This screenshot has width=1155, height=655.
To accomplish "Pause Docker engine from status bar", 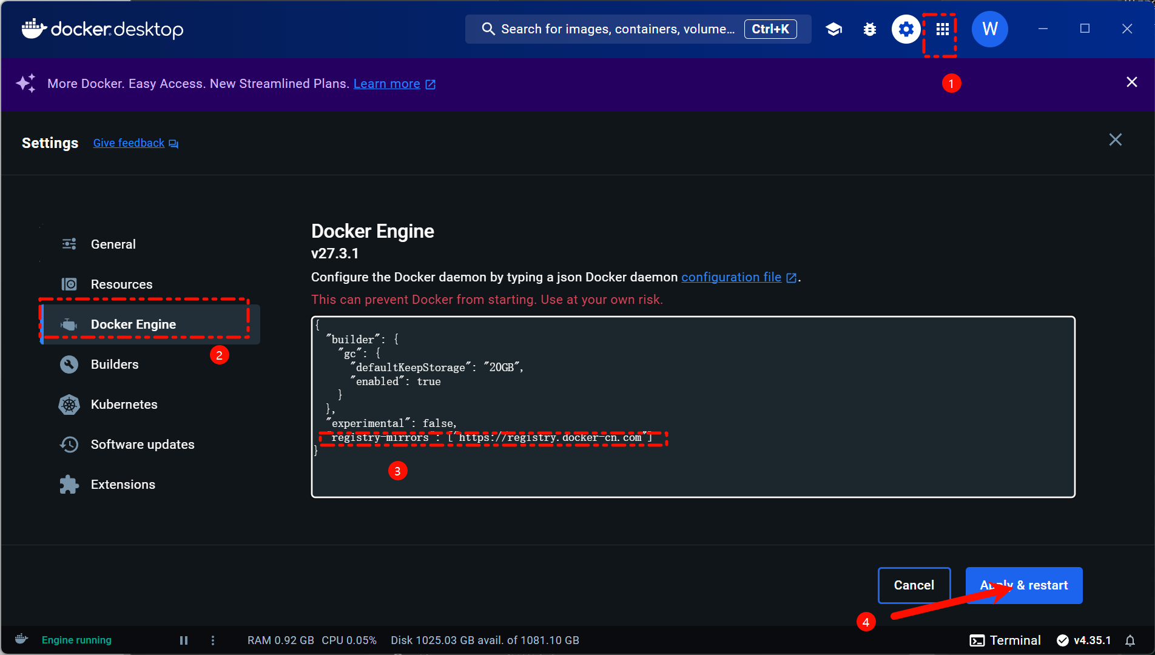I will click(184, 640).
